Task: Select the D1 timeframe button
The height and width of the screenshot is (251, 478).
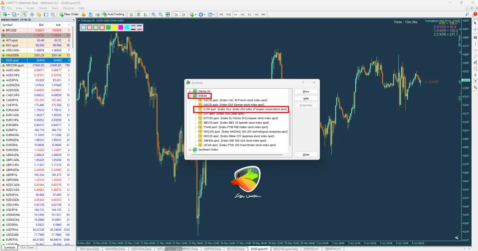Action: (x=249, y=14)
